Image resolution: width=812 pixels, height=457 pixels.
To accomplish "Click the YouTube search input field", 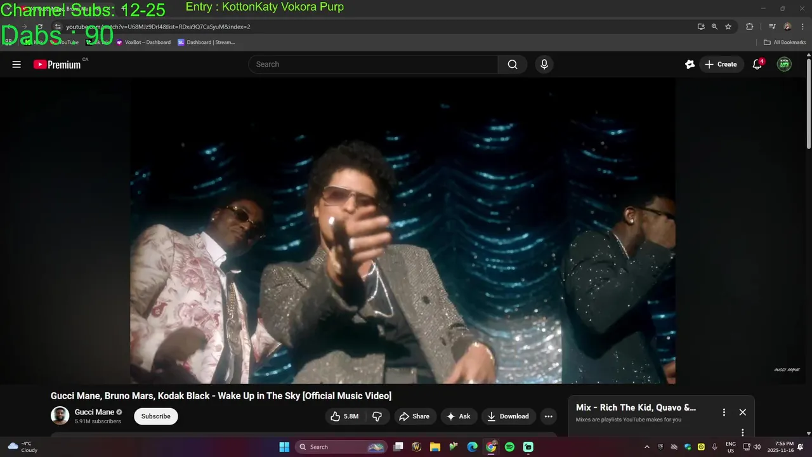I will 373,64.
